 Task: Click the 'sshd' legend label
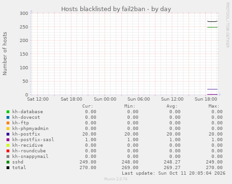pos(18,162)
